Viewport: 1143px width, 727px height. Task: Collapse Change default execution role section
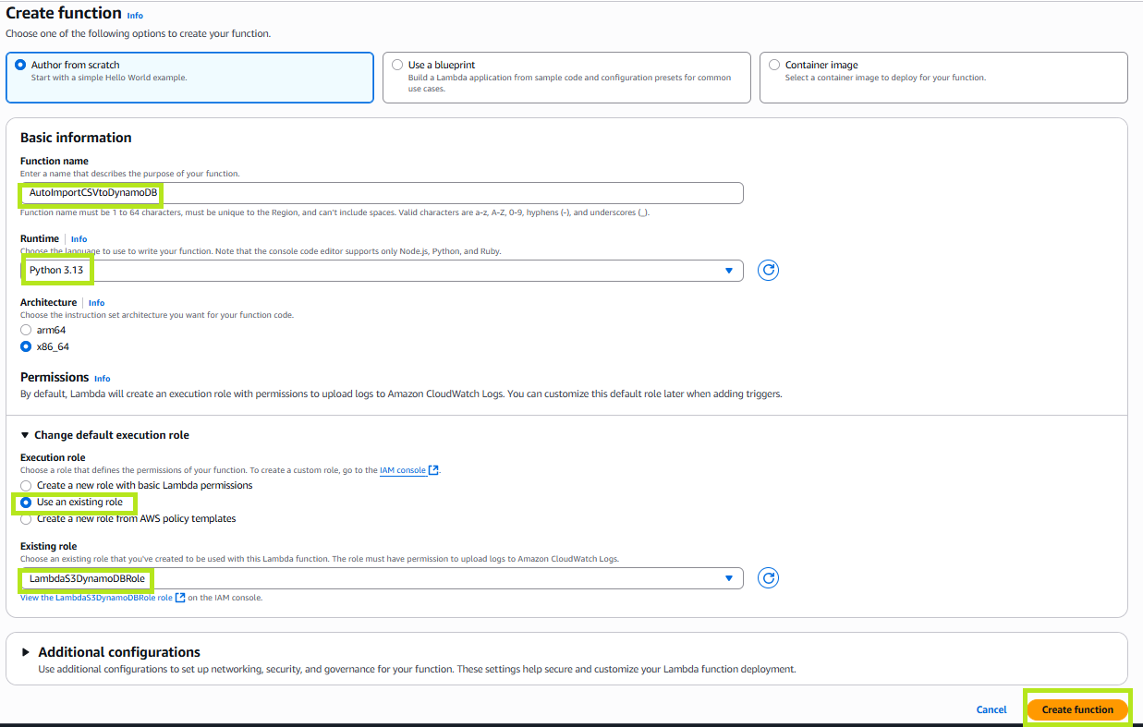(25, 435)
